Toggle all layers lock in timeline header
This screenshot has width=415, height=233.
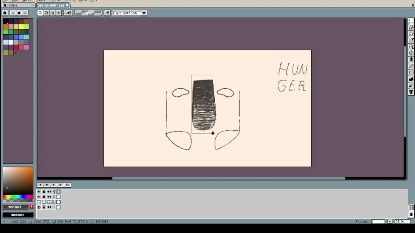click(44, 192)
